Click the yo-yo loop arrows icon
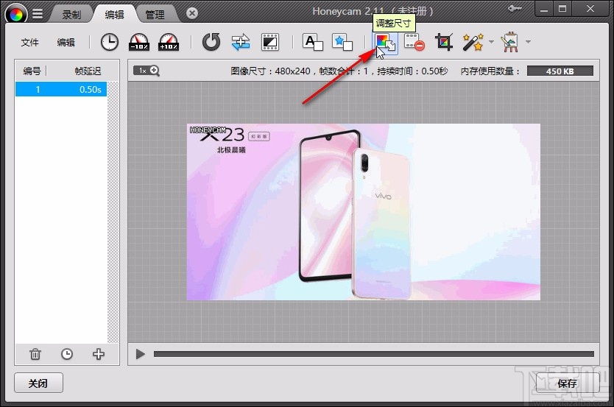The width and height of the screenshot is (614, 407). point(241,42)
